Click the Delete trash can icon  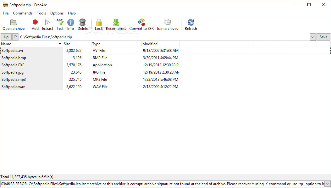pos(83,22)
